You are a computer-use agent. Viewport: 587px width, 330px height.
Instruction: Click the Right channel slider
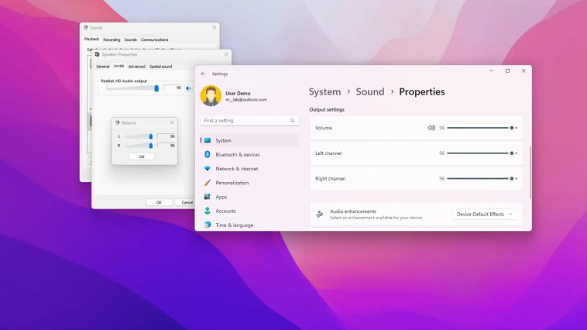(482, 179)
